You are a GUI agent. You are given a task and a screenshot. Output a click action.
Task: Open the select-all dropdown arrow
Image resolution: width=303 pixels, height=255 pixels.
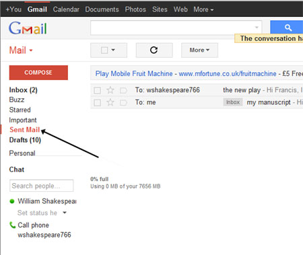[113, 50]
